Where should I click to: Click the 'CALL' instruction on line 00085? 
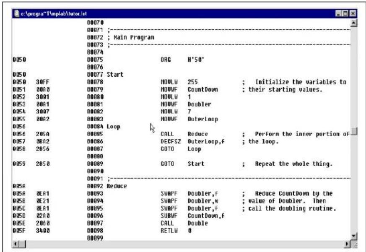pyautogui.click(x=167, y=134)
